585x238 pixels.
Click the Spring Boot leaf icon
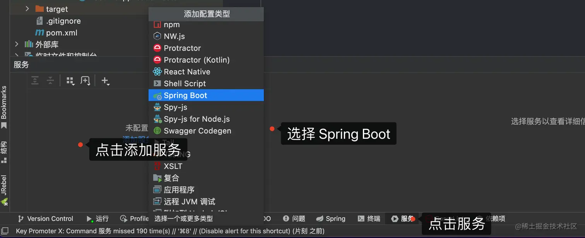tap(157, 95)
